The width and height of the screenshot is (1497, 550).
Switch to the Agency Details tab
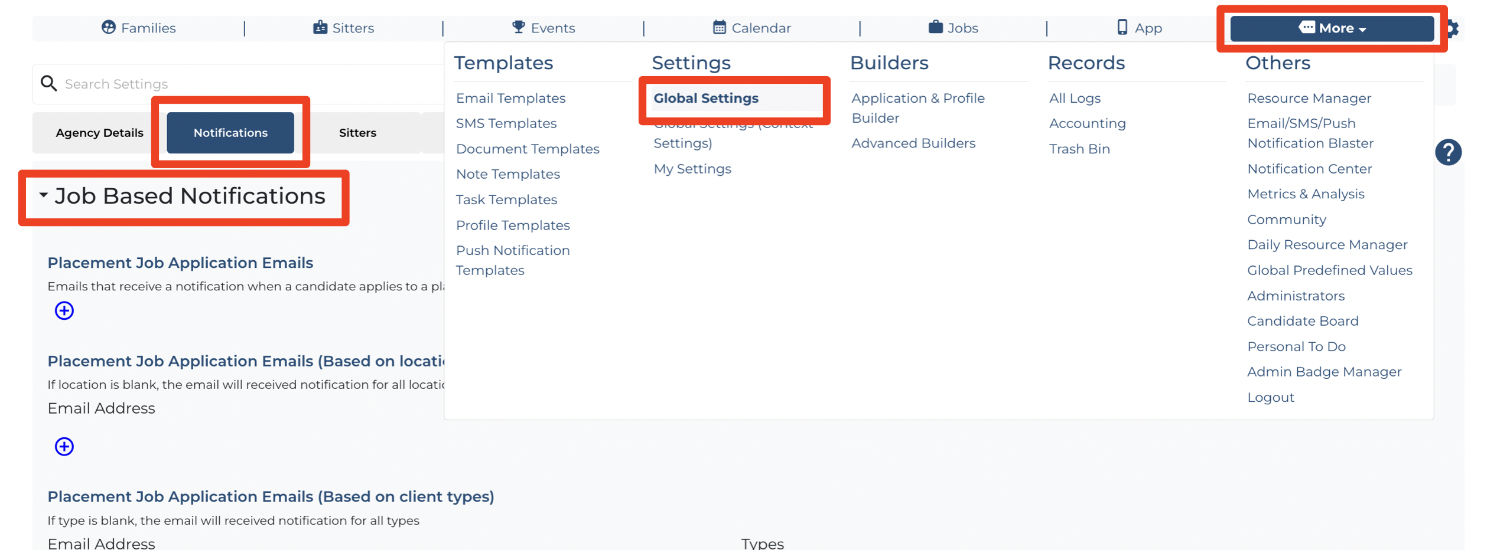(99, 133)
